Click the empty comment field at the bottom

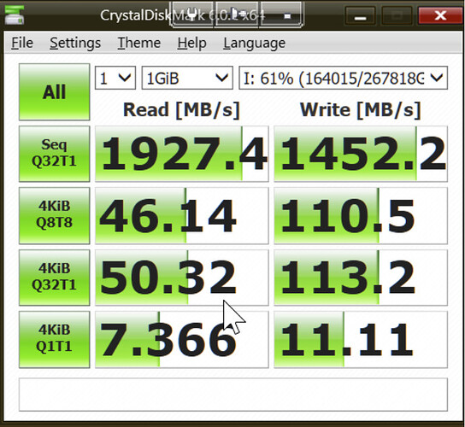click(233, 395)
